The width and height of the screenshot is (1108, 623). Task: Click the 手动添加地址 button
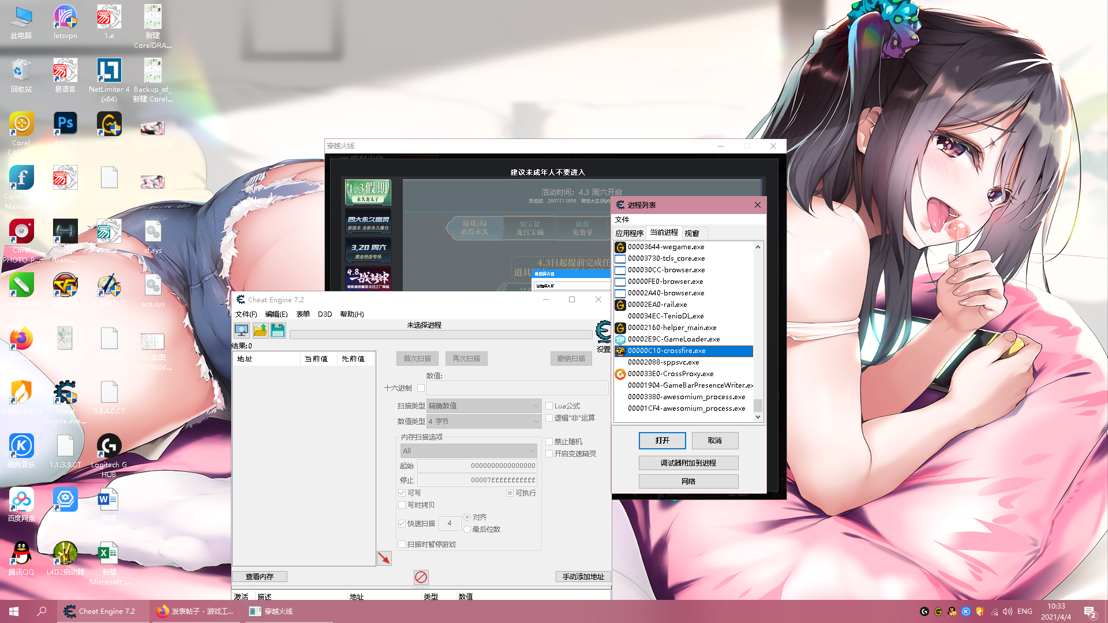583,577
